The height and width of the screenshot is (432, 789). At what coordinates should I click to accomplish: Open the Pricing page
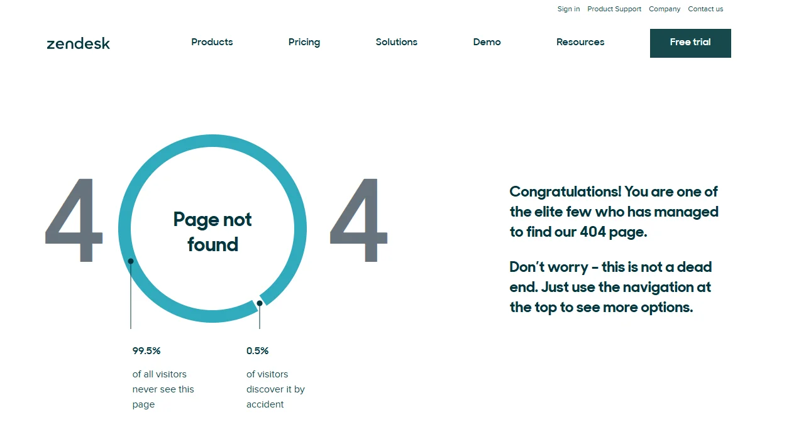[x=304, y=42]
